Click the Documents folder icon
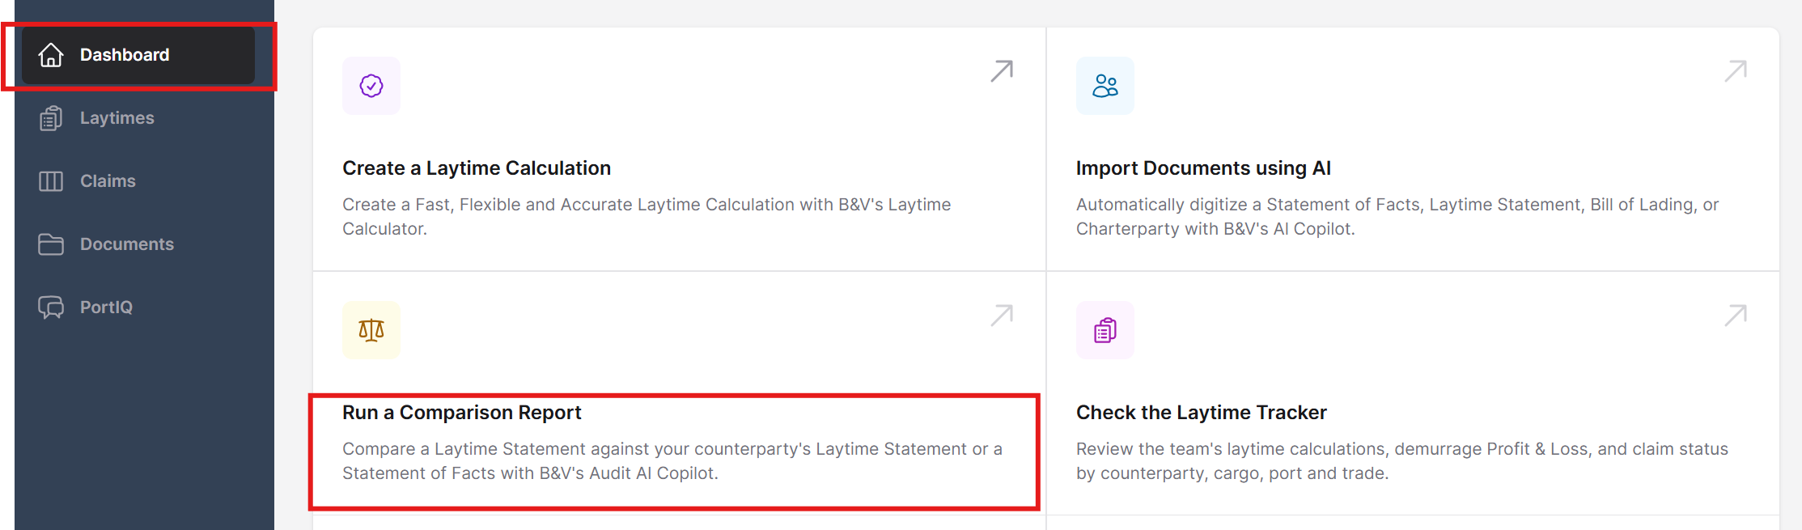Screen dimensions: 1802x530 click(51, 244)
